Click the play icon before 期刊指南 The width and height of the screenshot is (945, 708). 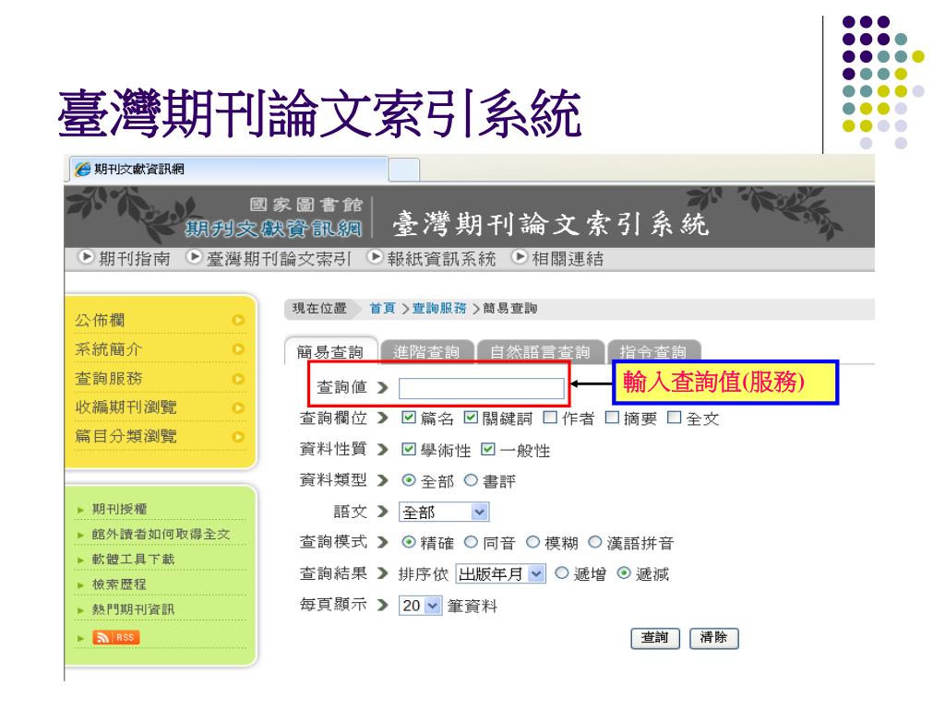click(86, 257)
